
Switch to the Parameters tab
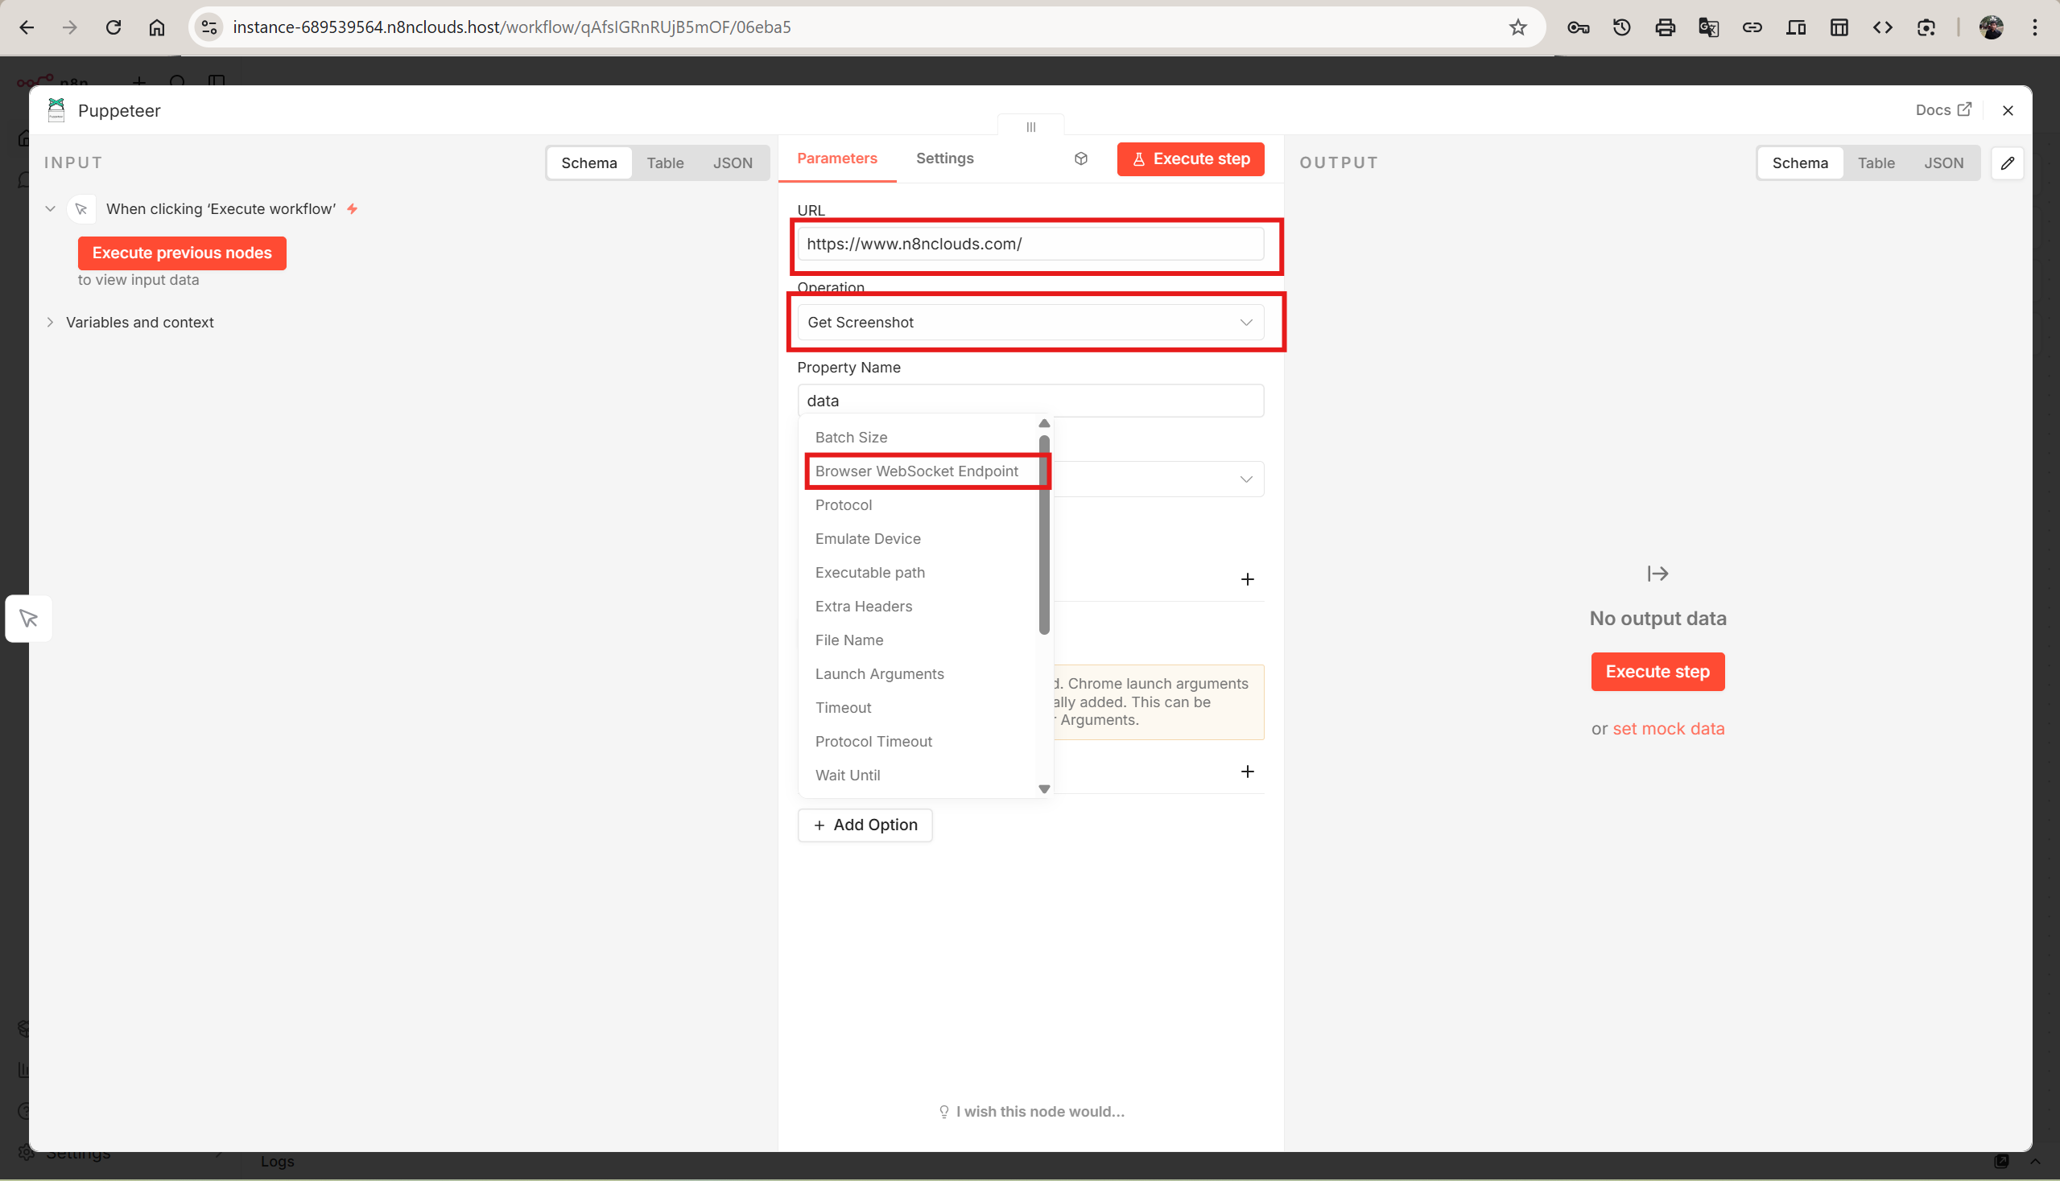point(837,159)
